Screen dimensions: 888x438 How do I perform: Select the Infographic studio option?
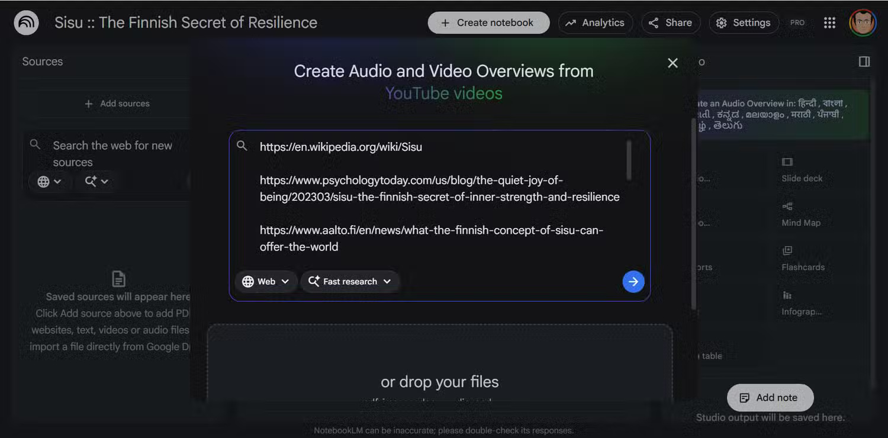tap(802, 303)
